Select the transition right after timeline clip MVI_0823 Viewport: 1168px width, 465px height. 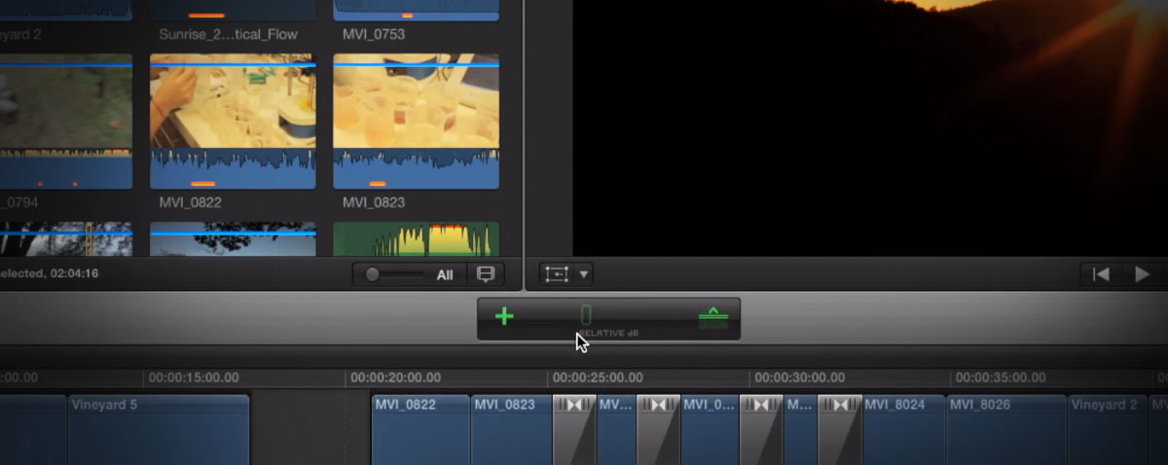pos(574,429)
